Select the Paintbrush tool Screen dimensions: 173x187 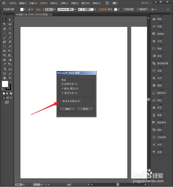click(5, 38)
